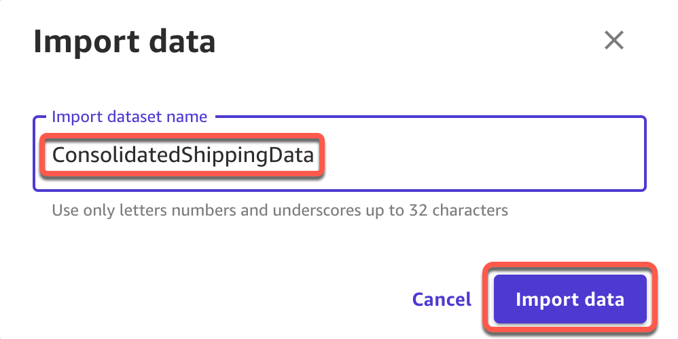Click the ConsolidatedShippingData text in the field
The width and height of the screenshot is (678, 339).
183,157
